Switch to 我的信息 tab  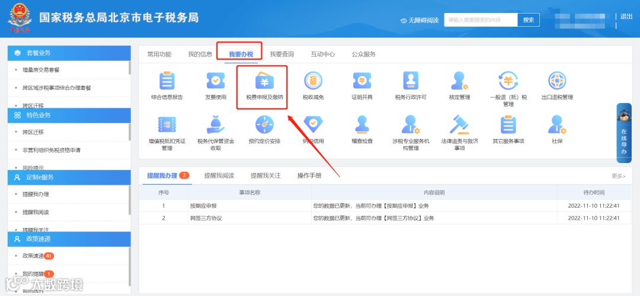(200, 54)
